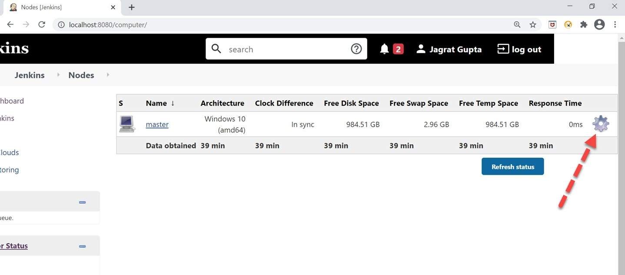This screenshot has height=275, width=625.
Task: Go back to previous page
Action: (10, 25)
